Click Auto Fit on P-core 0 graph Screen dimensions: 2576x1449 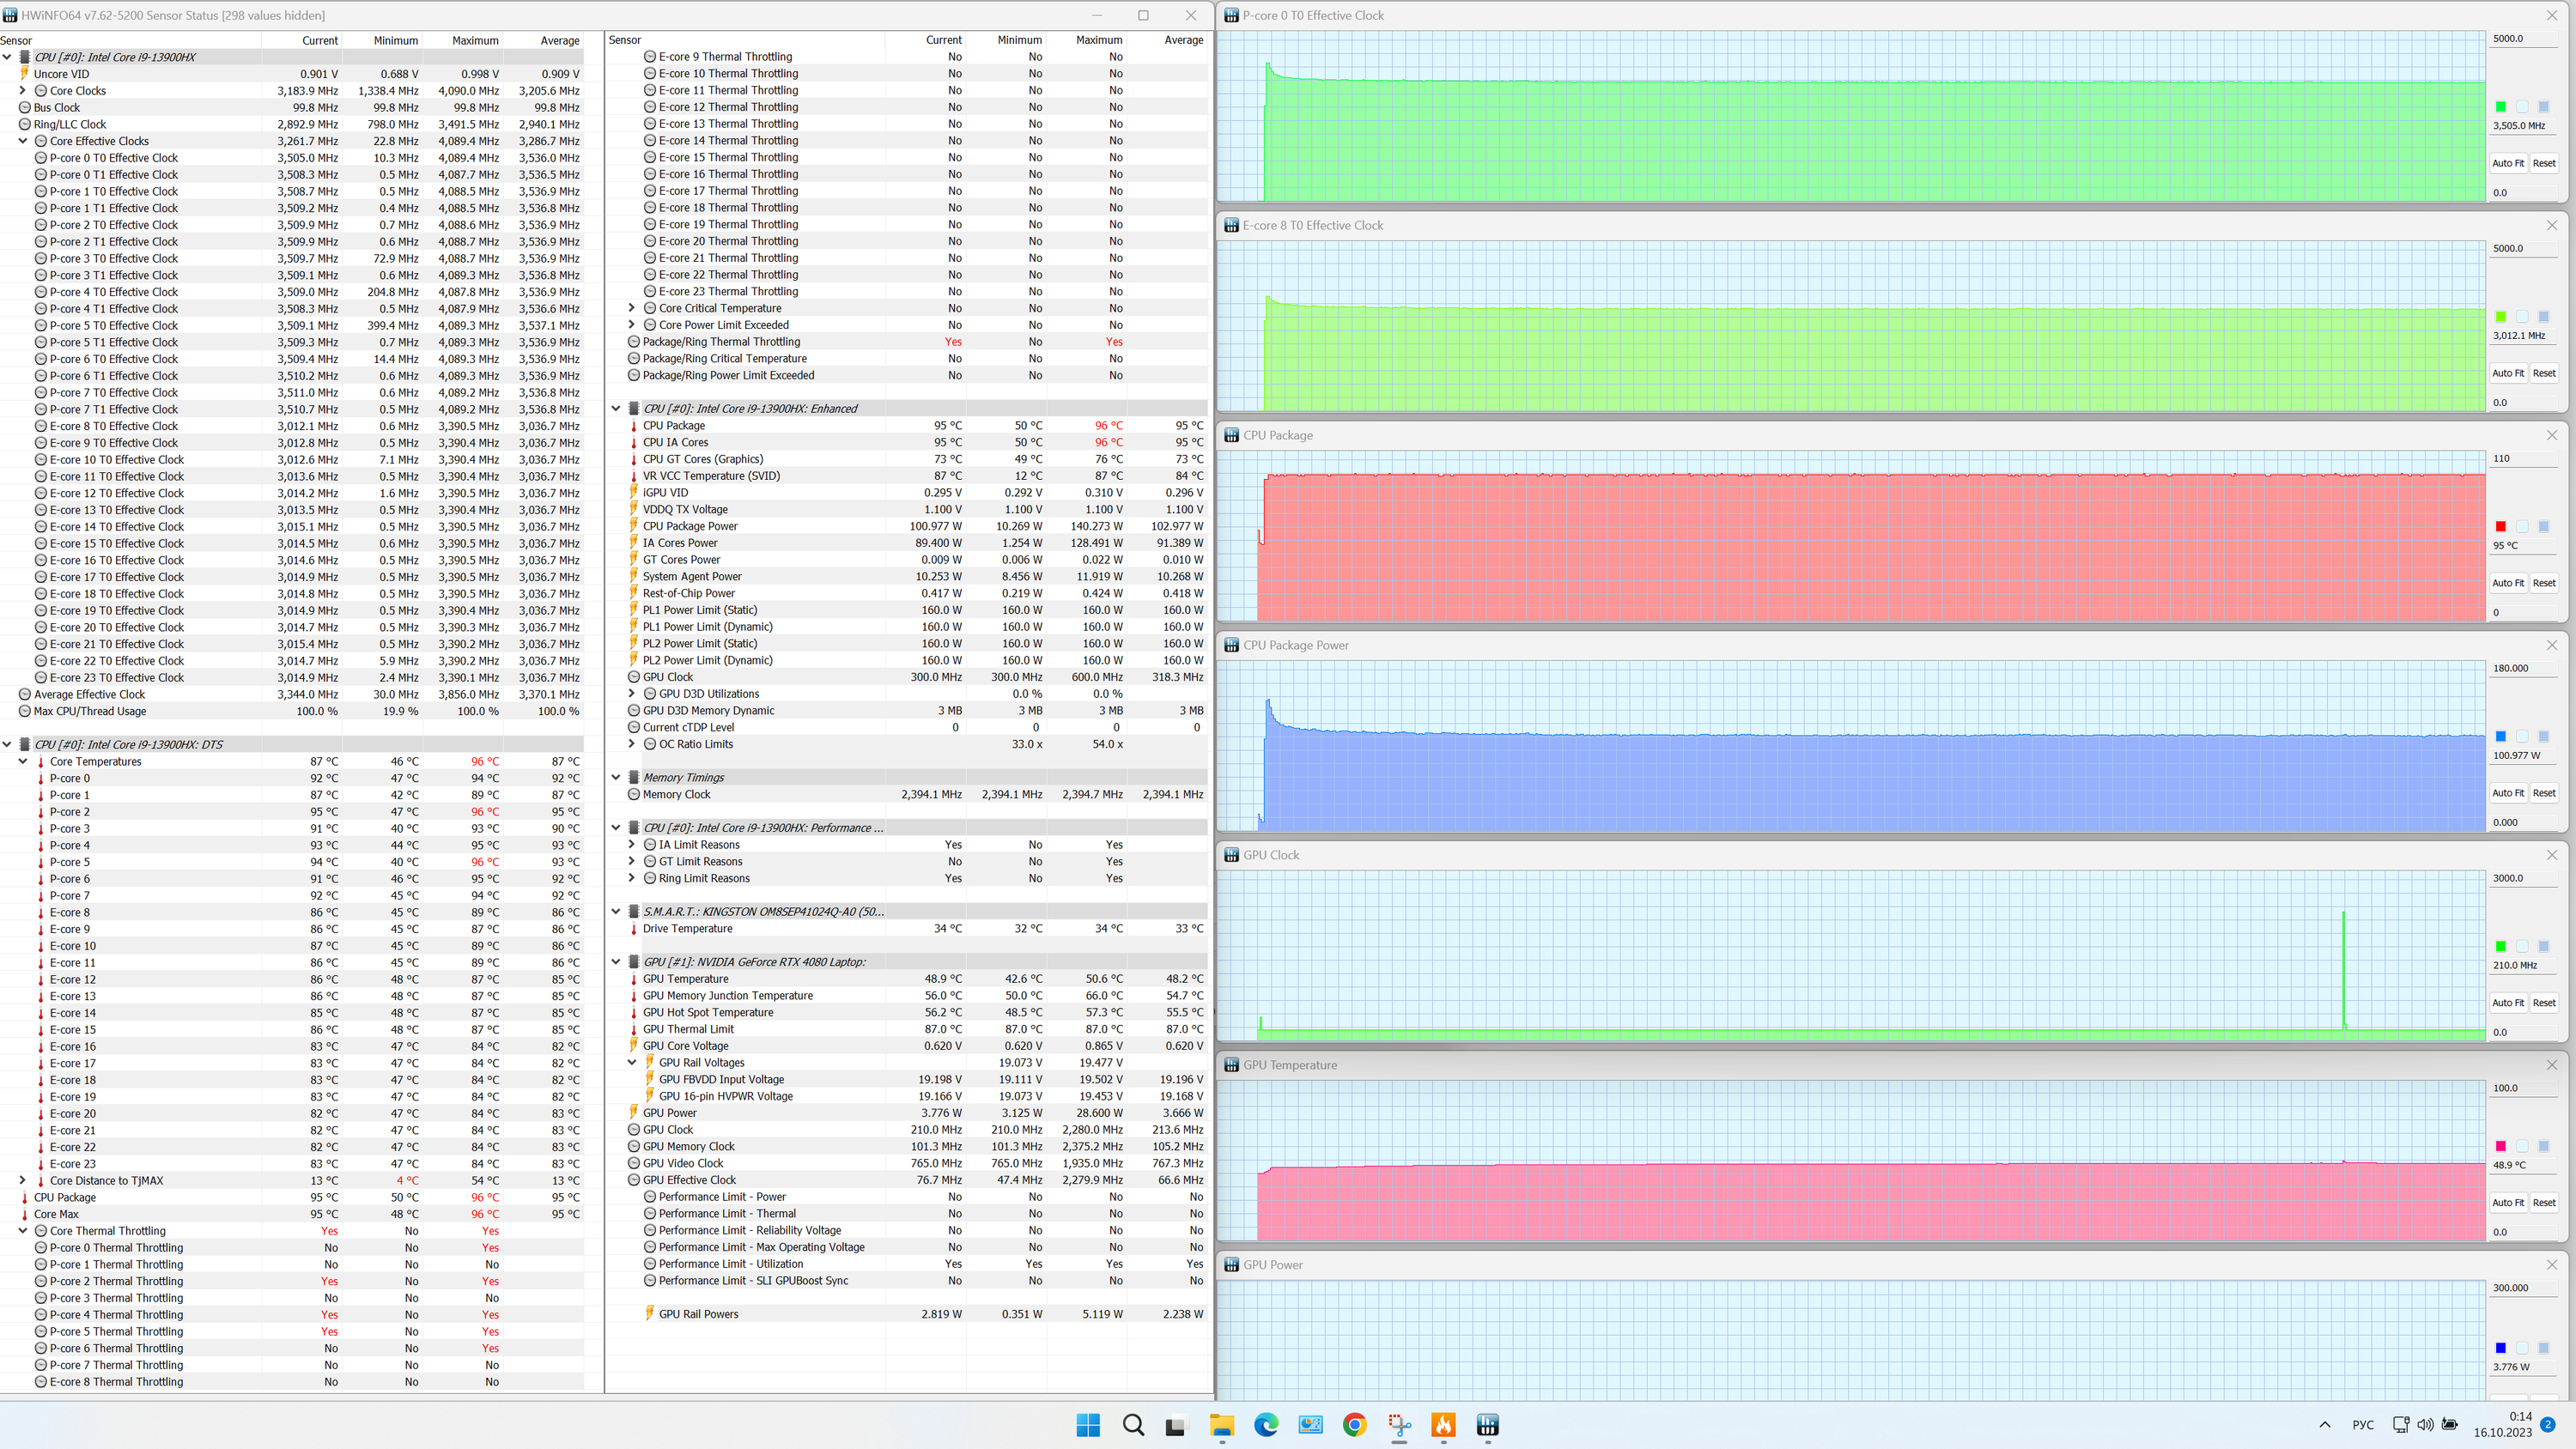coord(2507,163)
